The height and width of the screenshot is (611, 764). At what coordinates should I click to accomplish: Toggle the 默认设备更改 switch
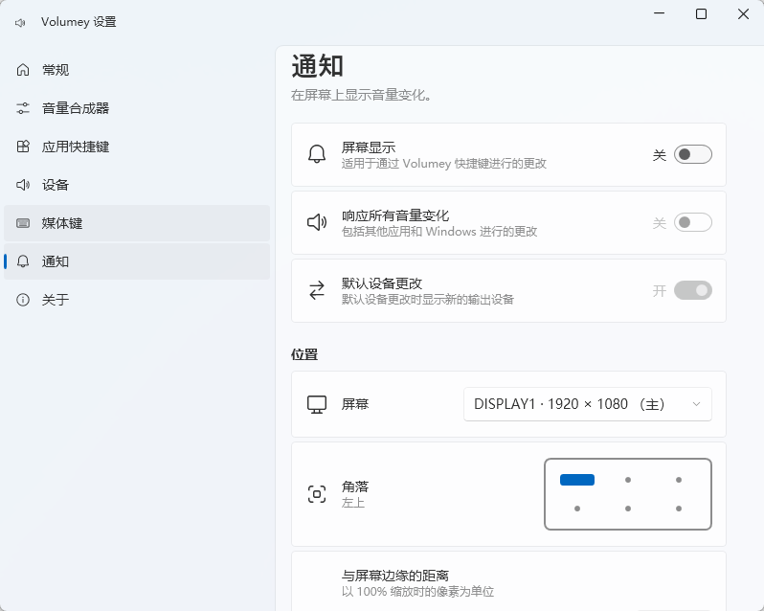click(x=693, y=290)
